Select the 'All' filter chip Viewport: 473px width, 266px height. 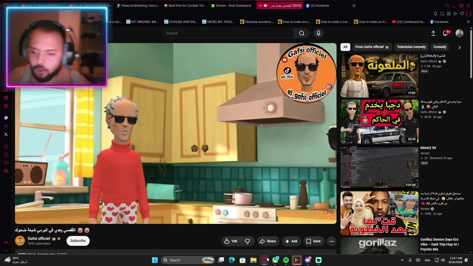click(x=345, y=47)
